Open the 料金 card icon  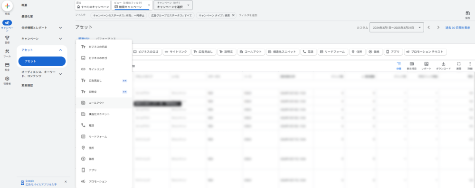7,65
